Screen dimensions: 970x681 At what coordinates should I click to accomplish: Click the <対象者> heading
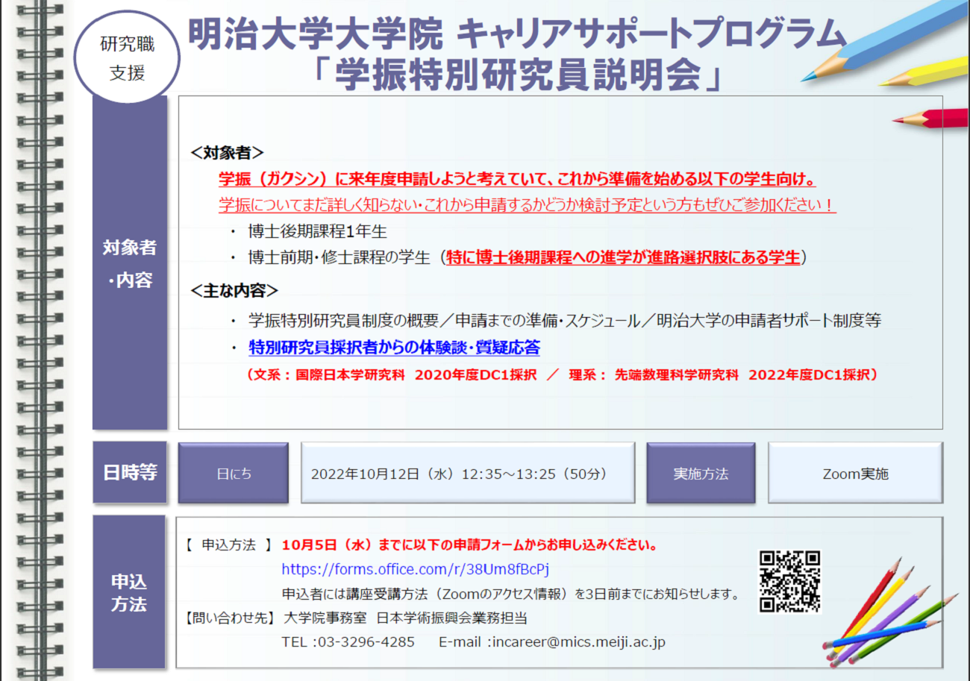pyautogui.click(x=227, y=153)
